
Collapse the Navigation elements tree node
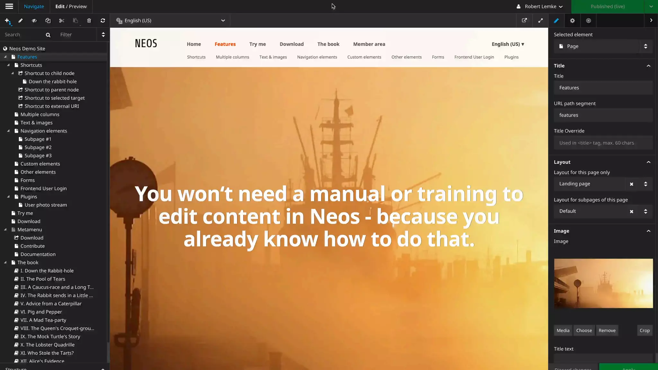point(9,131)
